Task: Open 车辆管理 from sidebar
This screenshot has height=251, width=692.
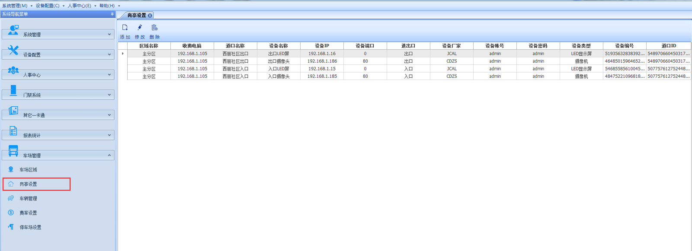Action: pos(28,199)
